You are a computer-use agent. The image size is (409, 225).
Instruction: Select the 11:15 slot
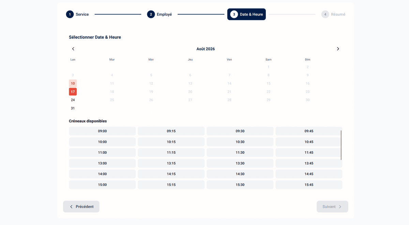coord(171,153)
